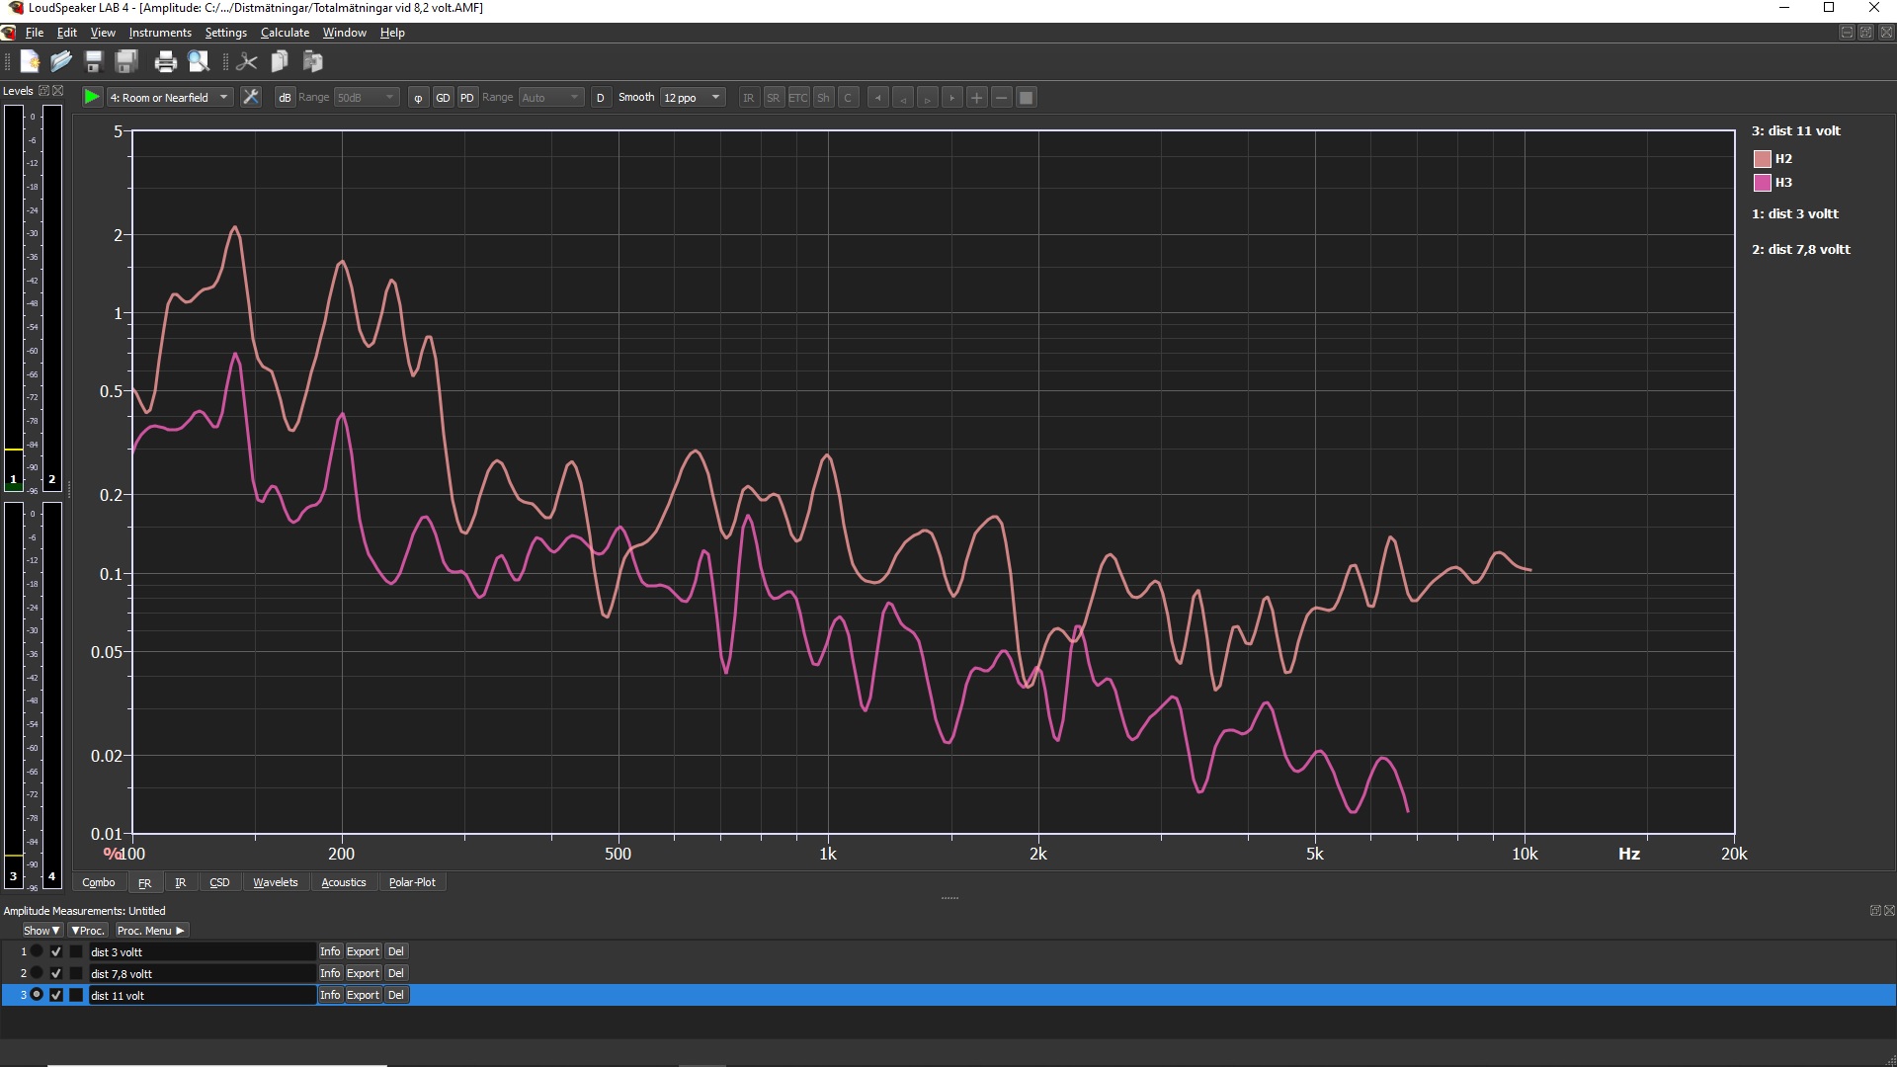The height and width of the screenshot is (1067, 1897).
Task: Uncheck visibility for dist 11 volt
Action: click(x=56, y=995)
